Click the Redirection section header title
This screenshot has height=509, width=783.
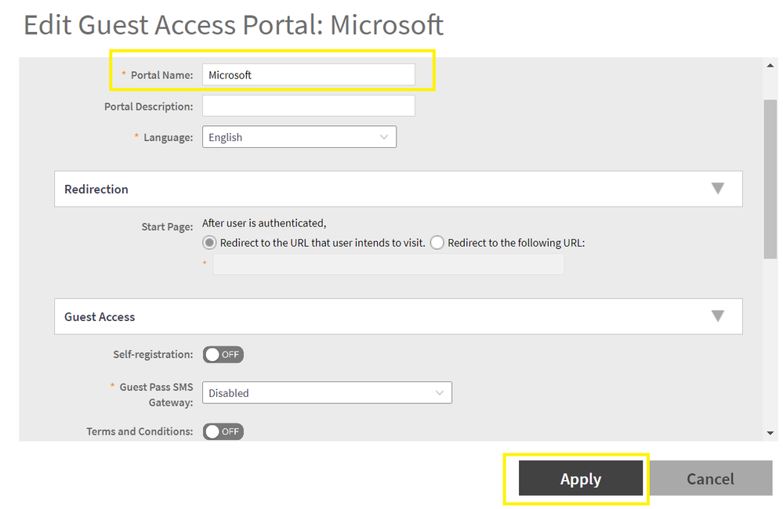click(x=96, y=190)
